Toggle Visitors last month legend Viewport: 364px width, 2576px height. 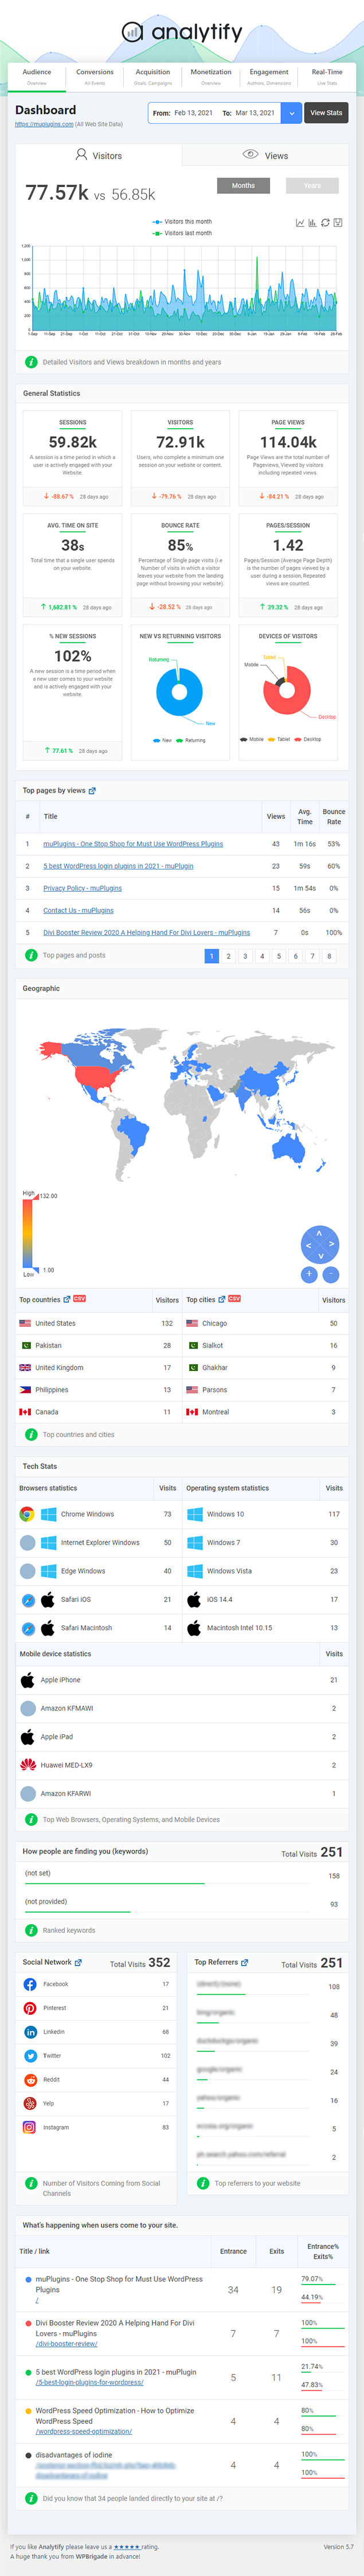point(182,233)
